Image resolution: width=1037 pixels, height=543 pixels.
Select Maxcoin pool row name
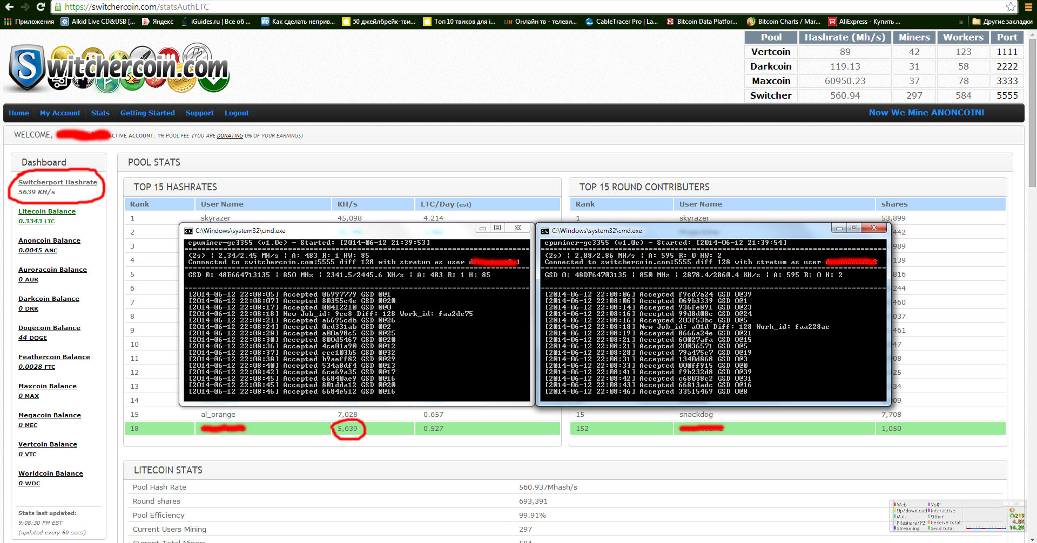click(771, 81)
